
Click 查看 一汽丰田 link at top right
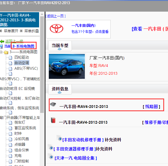(150, 29)
